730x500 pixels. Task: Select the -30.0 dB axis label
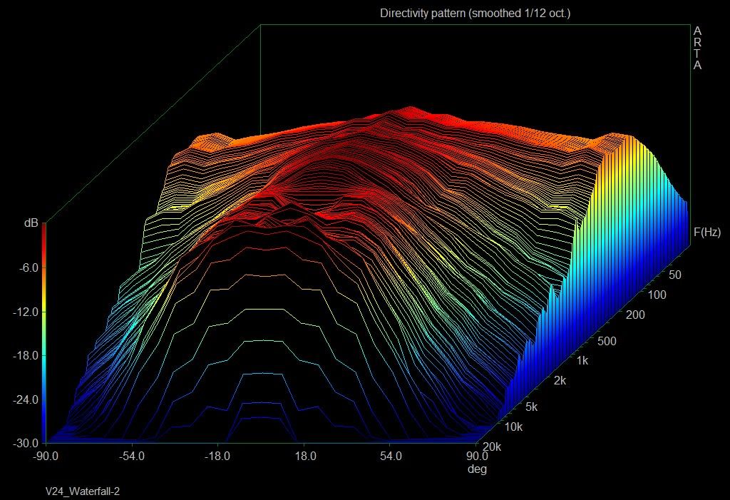click(26, 443)
